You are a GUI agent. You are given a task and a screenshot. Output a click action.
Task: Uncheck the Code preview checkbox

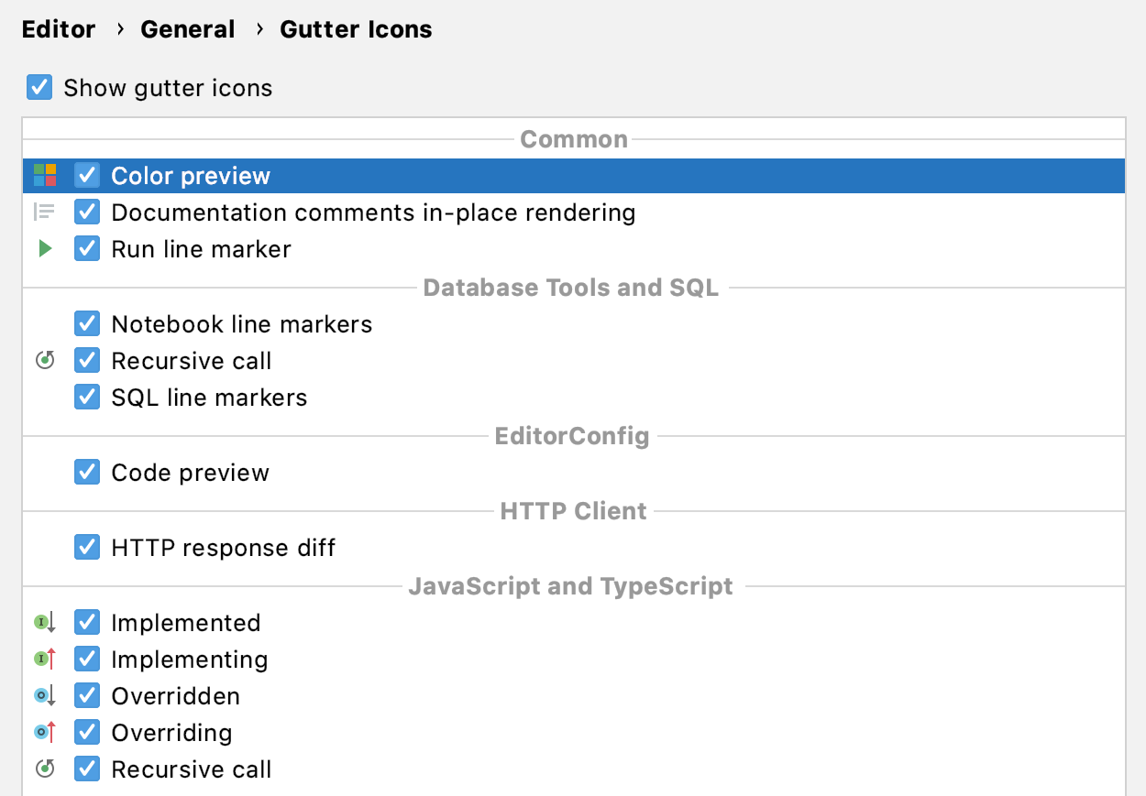(x=87, y=472)
